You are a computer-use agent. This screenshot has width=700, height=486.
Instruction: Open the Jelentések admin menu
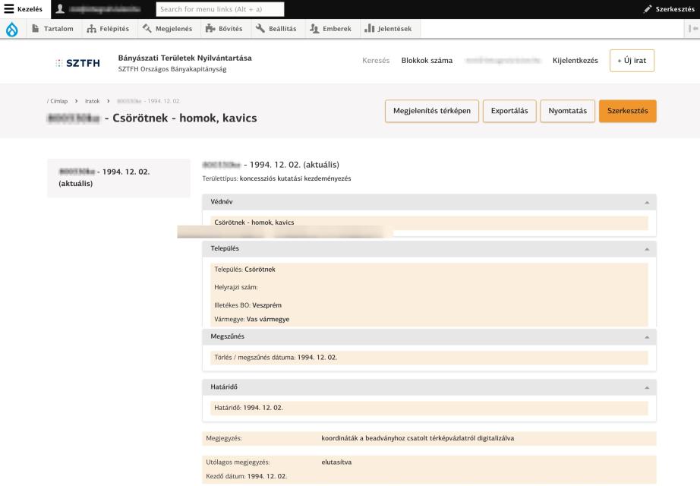coord(388,29)
